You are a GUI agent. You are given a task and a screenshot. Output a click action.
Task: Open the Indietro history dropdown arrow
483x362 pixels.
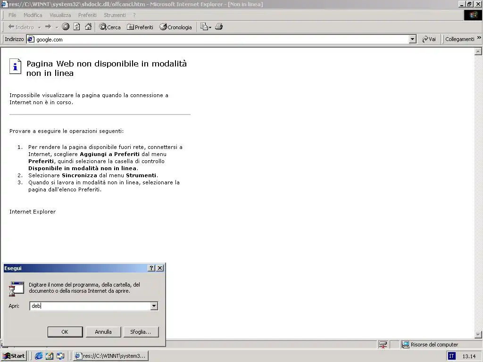click(x=39, y=27)
